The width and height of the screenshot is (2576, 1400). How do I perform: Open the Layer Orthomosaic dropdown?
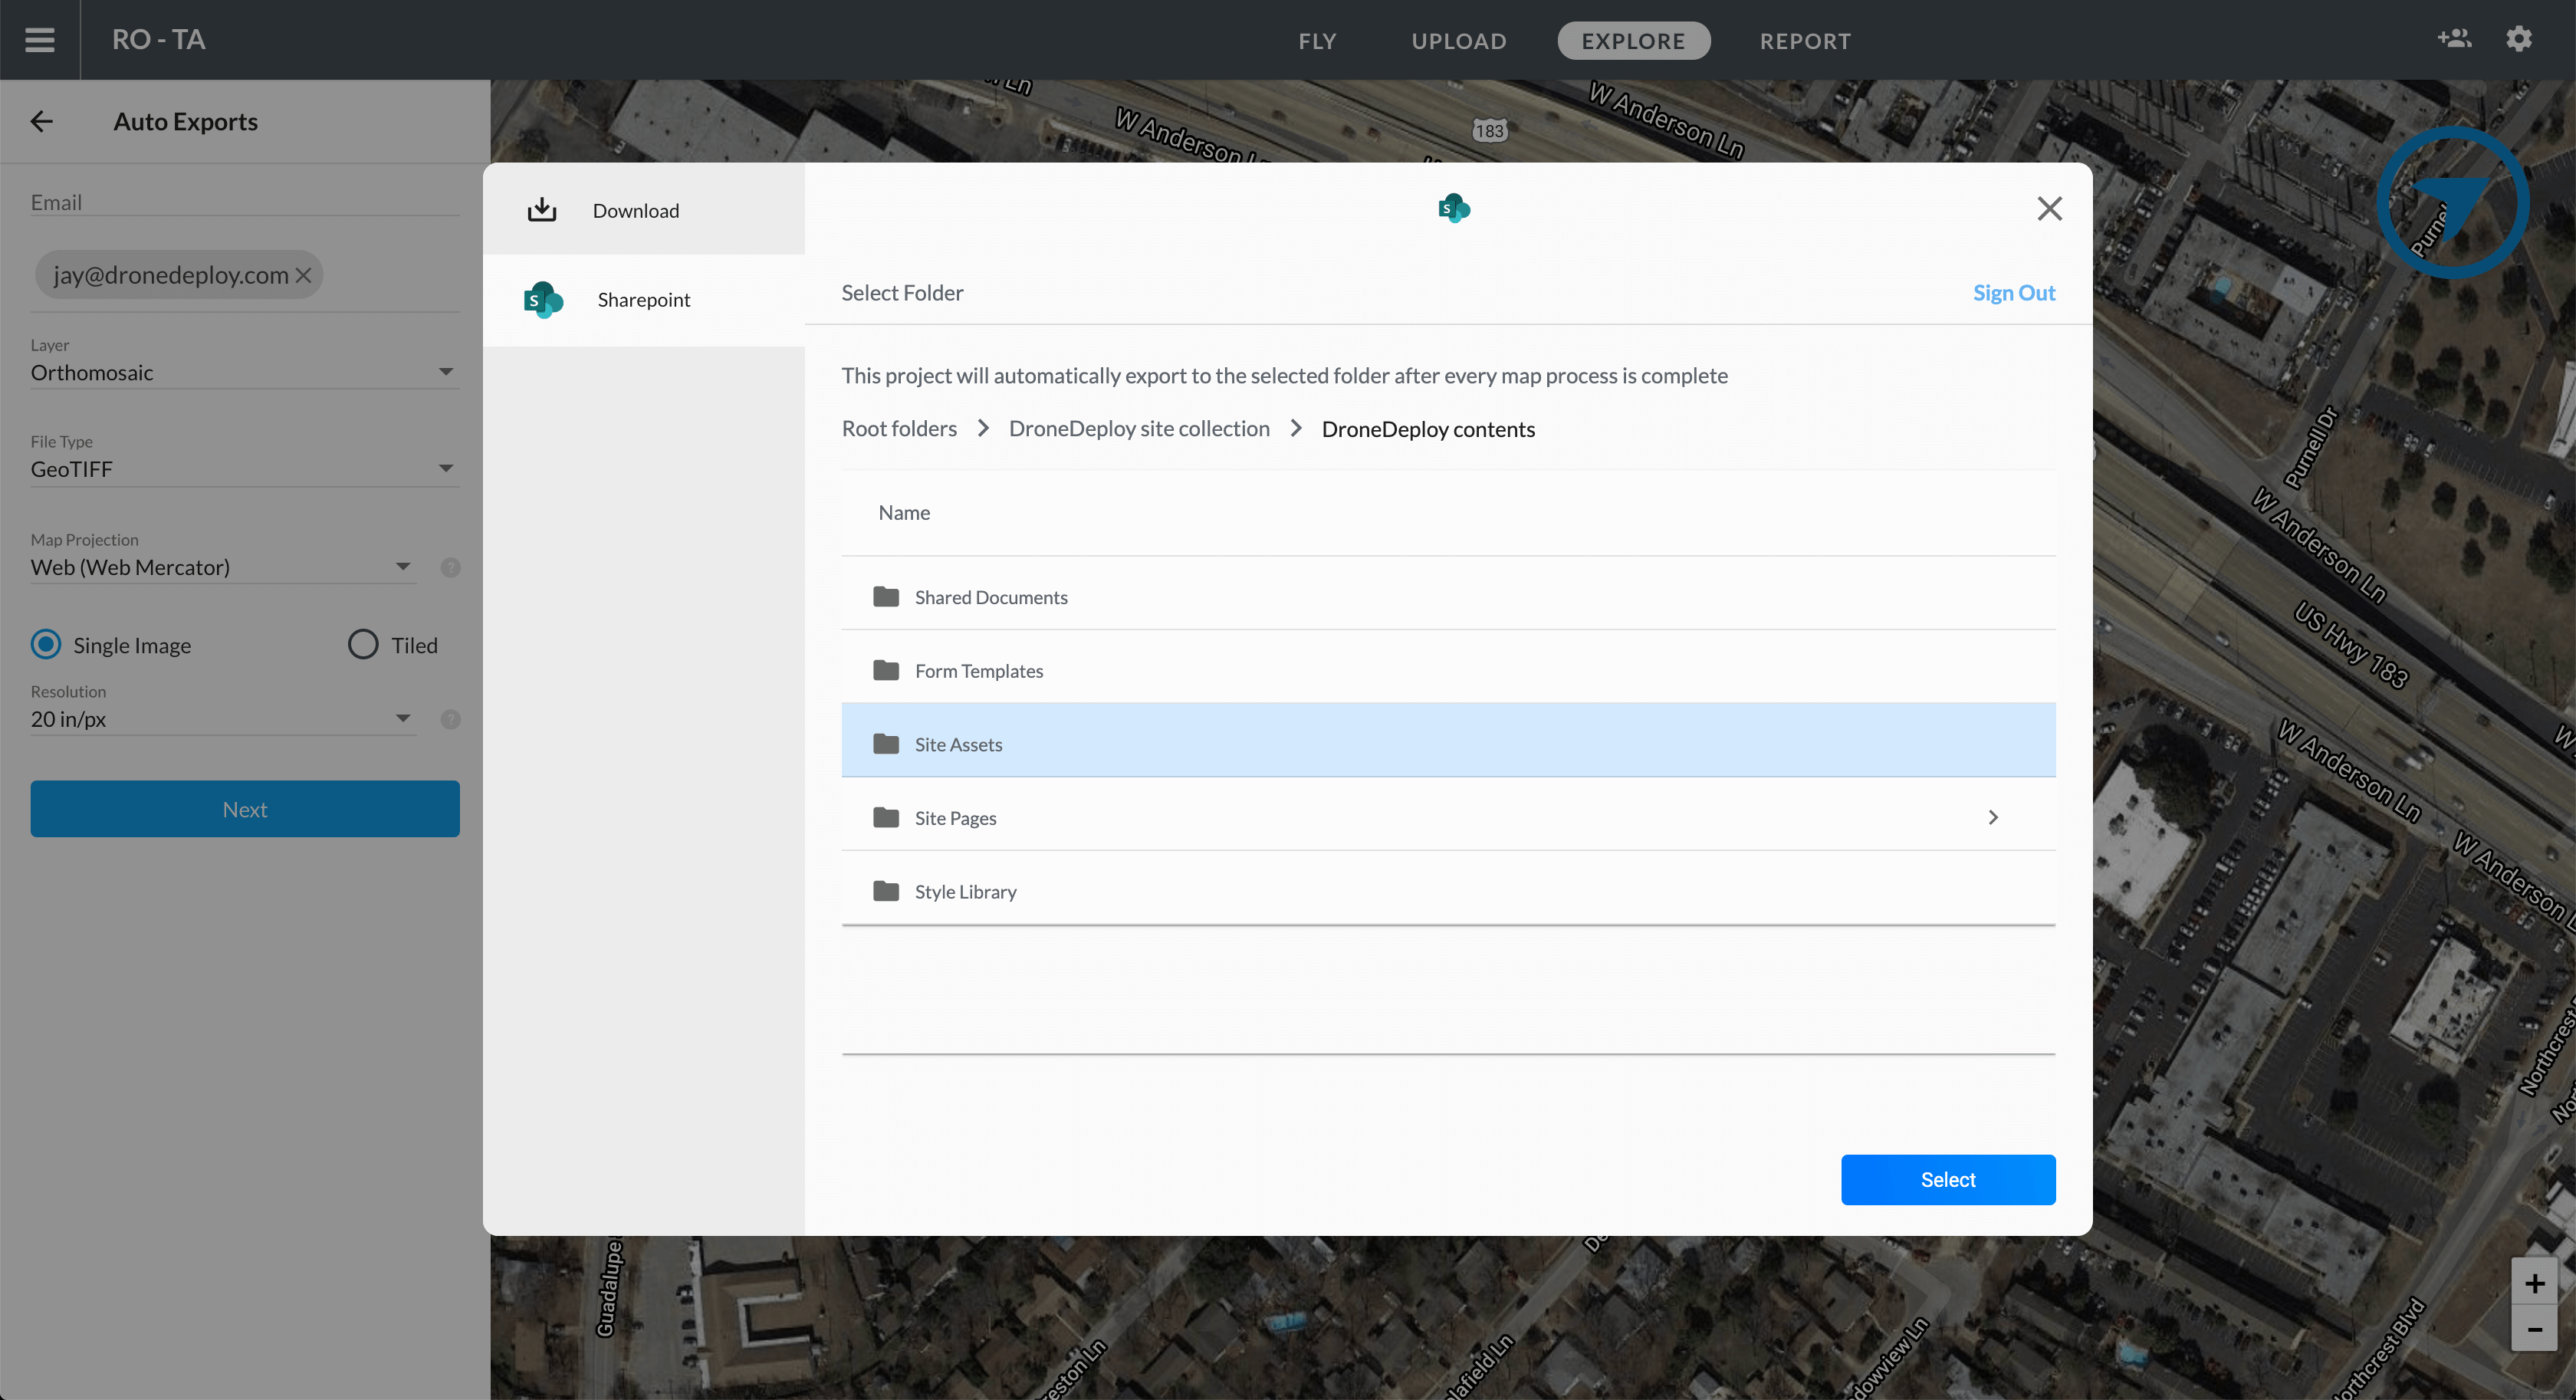(x=244, y=372)
